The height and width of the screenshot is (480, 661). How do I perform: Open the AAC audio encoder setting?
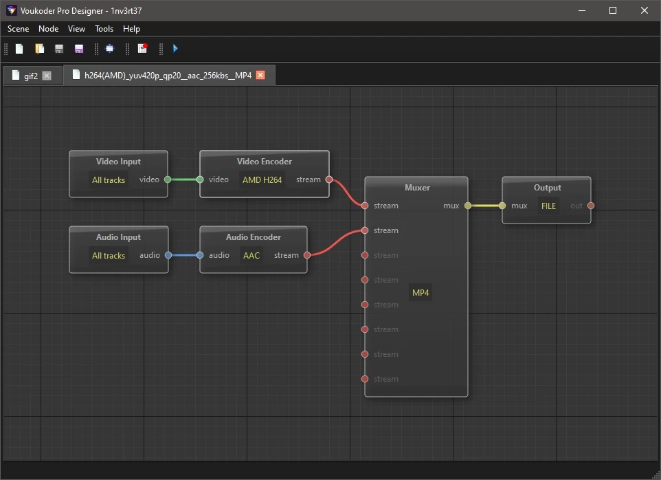pyautogui.click(x=251, y=256)
